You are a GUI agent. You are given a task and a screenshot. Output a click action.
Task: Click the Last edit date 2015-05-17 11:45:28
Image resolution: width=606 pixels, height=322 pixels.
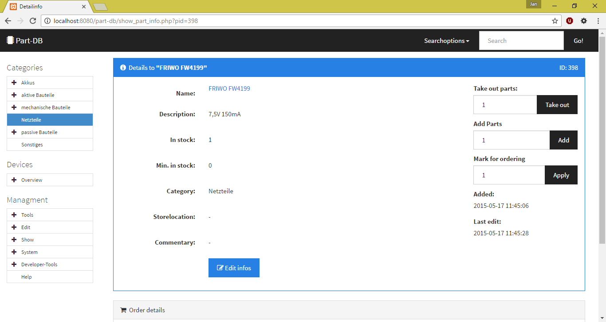501,233
